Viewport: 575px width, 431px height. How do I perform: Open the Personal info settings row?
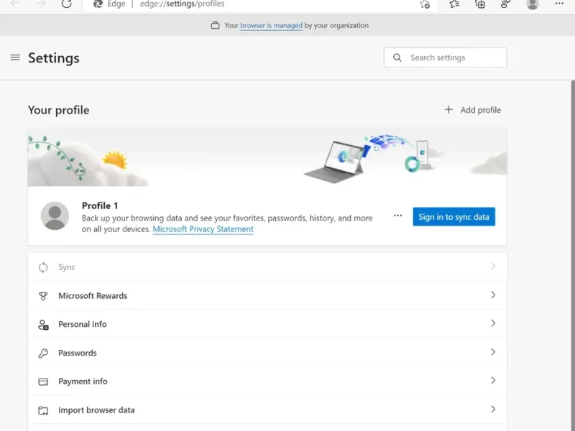tap(267, 324)
